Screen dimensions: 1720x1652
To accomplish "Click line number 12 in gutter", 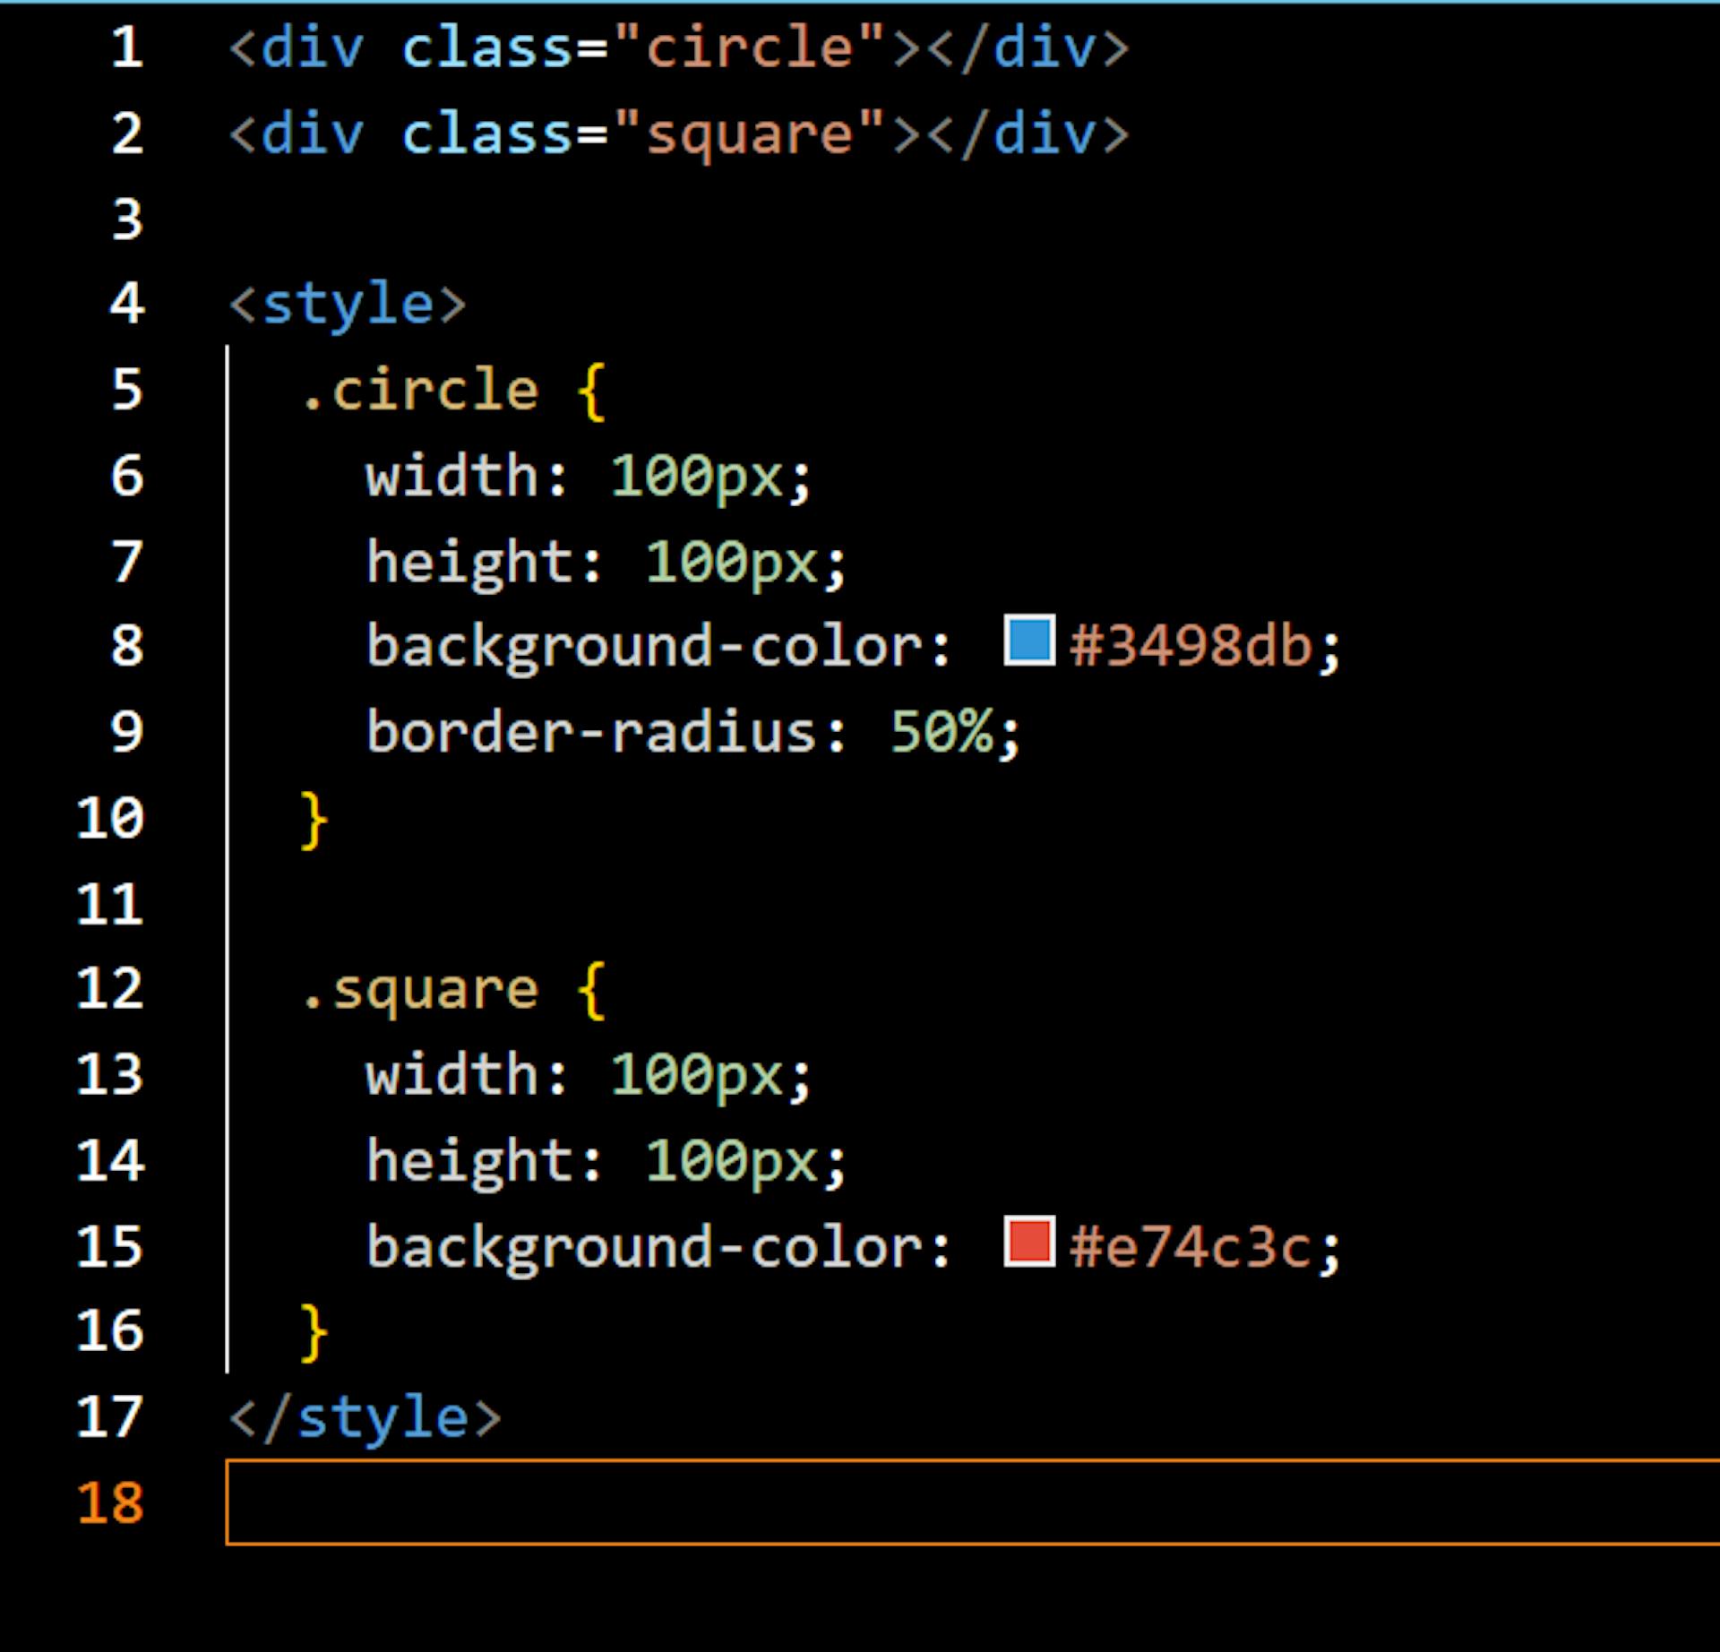I will (x=110, y=989).
